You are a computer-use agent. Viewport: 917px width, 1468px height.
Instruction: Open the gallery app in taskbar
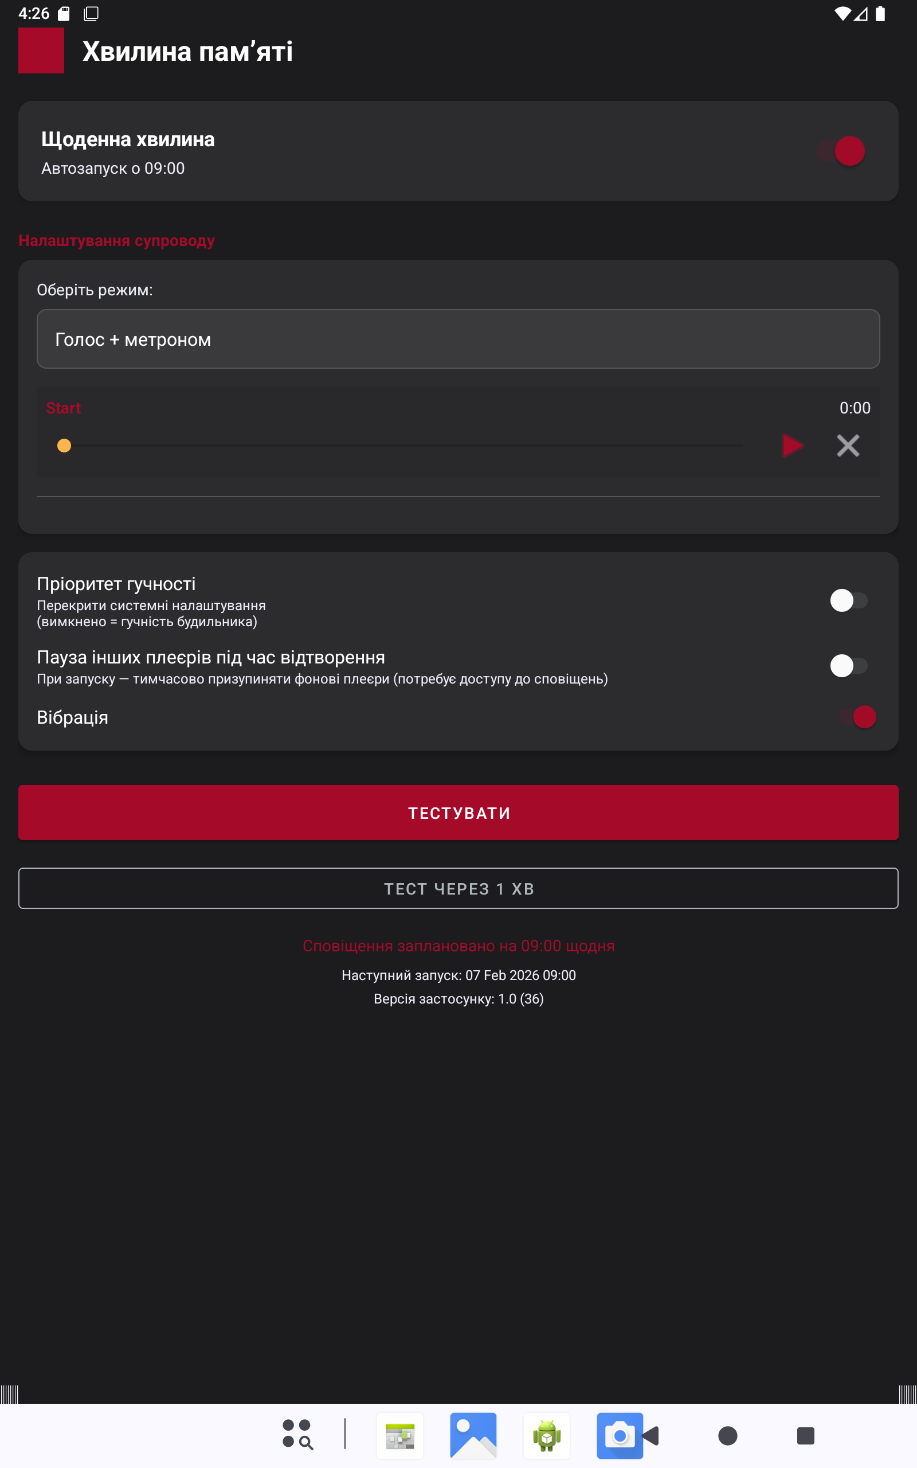[473, 1435]
